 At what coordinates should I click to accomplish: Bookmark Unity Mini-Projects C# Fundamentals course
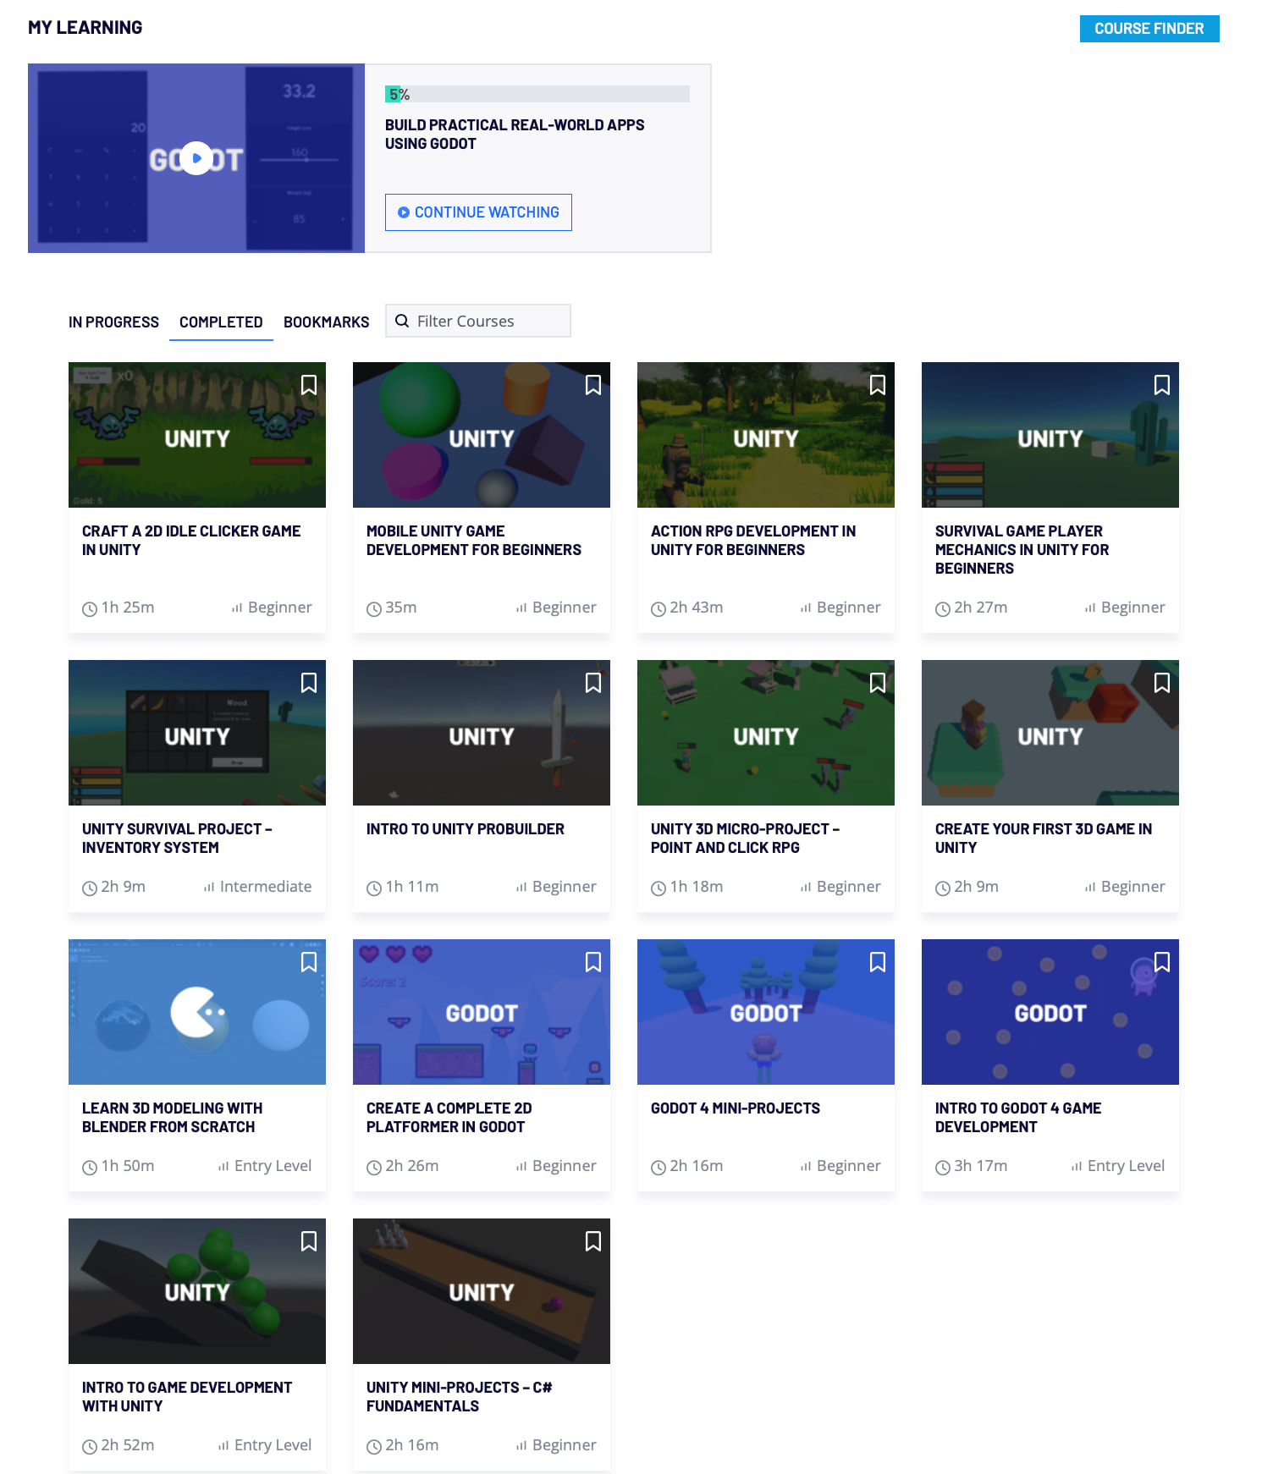(x=593, y=1241)
